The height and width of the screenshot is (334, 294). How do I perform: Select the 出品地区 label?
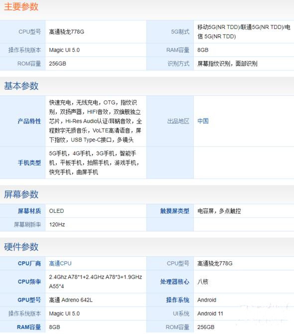coord(178,121)
